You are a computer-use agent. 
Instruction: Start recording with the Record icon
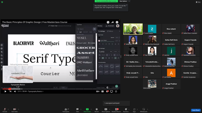(97, 109)
